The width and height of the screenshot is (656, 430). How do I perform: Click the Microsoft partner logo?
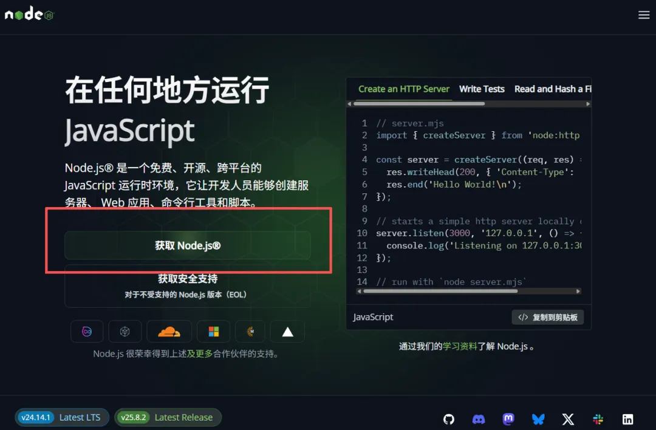[213, 331]
